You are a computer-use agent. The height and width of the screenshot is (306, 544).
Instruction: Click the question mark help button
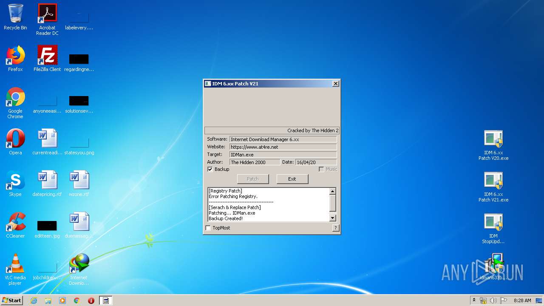[x=336, y=228]
